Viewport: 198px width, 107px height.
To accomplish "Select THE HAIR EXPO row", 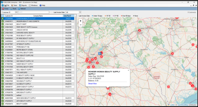I will (38, 72).
